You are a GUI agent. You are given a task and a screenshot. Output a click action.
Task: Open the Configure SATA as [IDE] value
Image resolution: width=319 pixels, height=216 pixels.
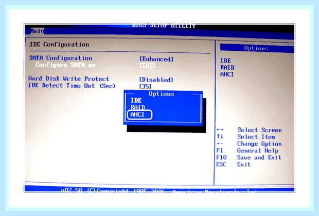[x=148, y=66]
